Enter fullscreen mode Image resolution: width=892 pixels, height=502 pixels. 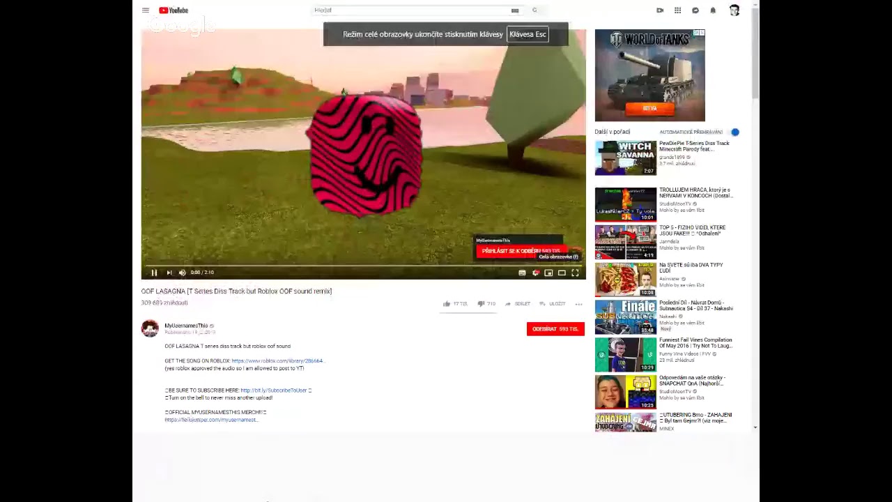point(575,273)
